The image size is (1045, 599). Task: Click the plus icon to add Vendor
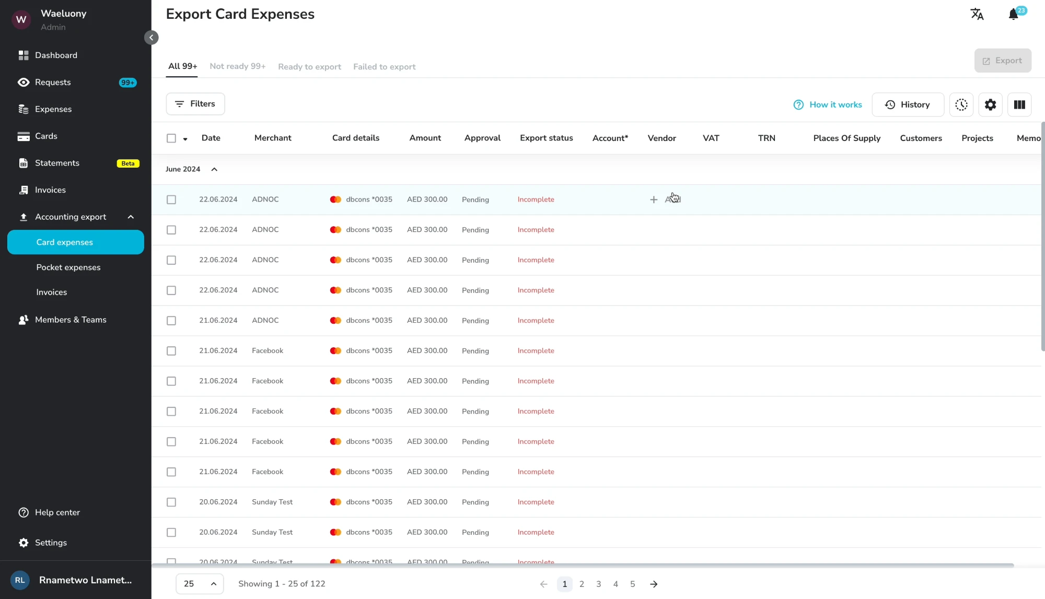pos(653,199)
